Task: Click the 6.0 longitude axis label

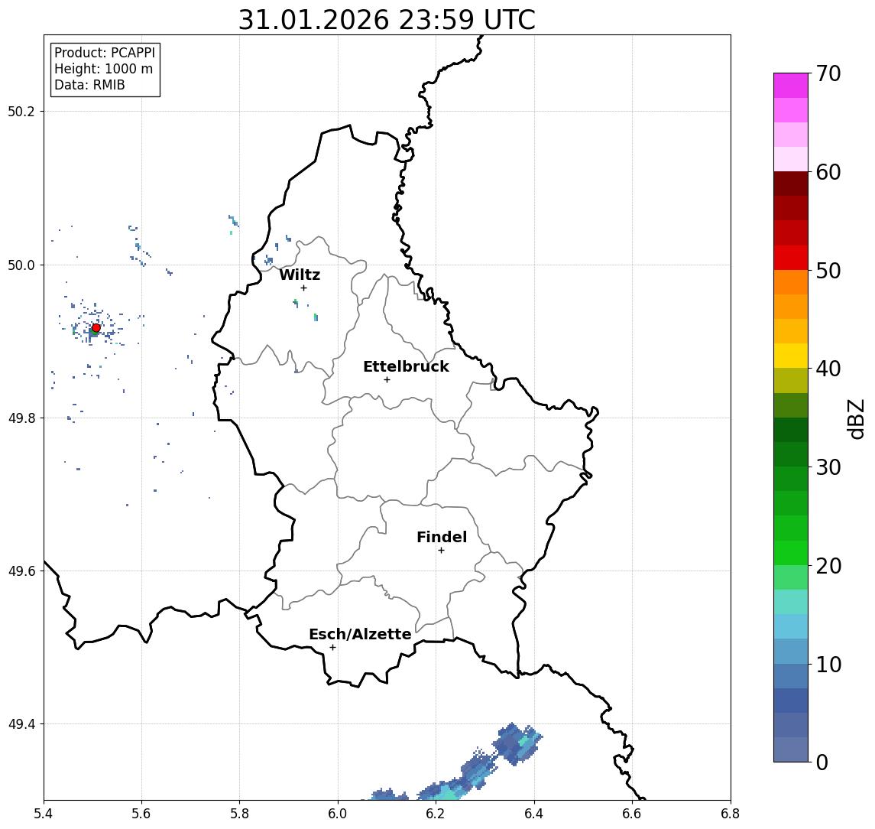Action: (339, 814)
